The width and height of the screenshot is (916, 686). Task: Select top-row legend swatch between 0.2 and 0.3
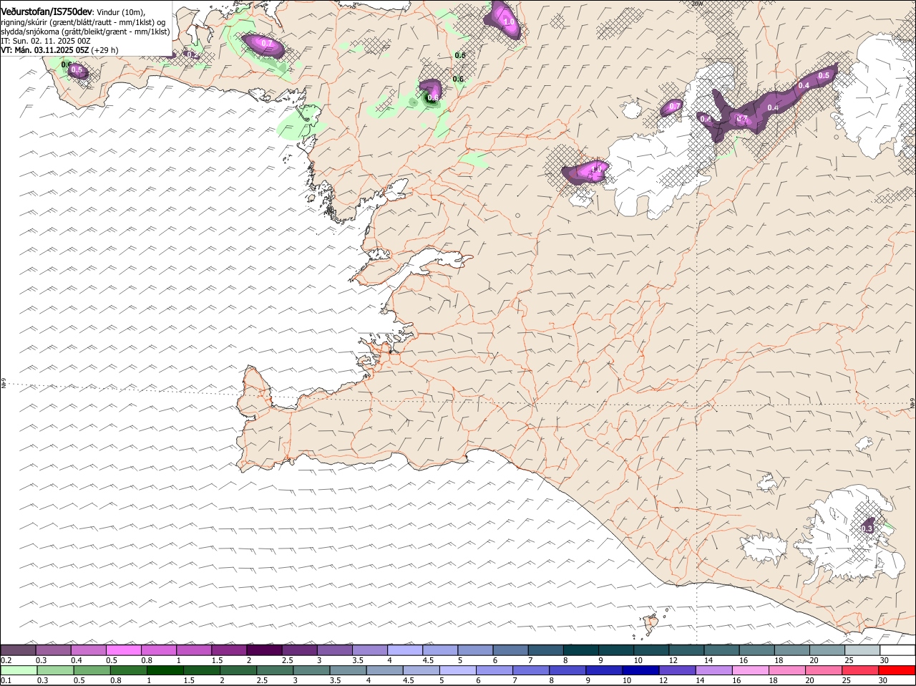tap(18, 650)
